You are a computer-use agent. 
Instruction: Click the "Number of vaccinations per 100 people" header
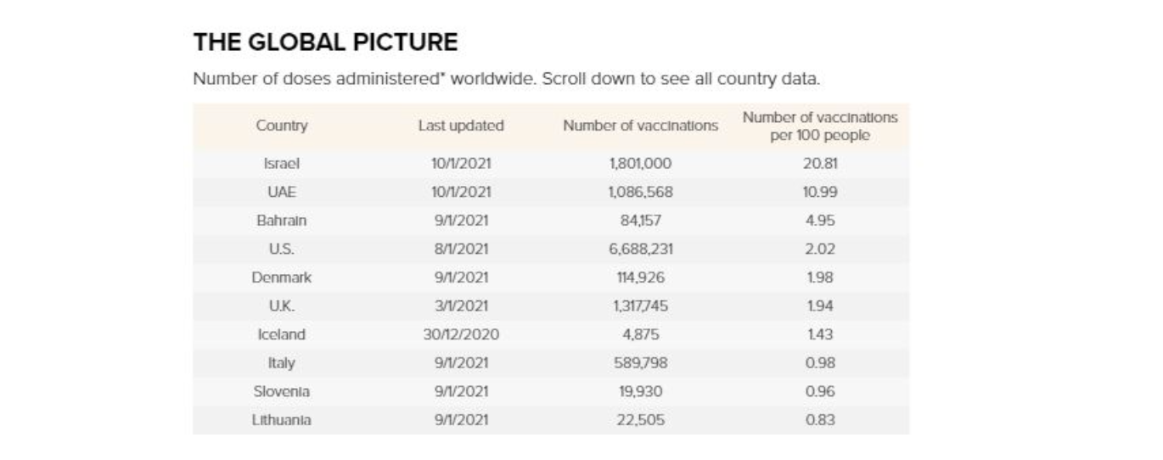(819, 126)
